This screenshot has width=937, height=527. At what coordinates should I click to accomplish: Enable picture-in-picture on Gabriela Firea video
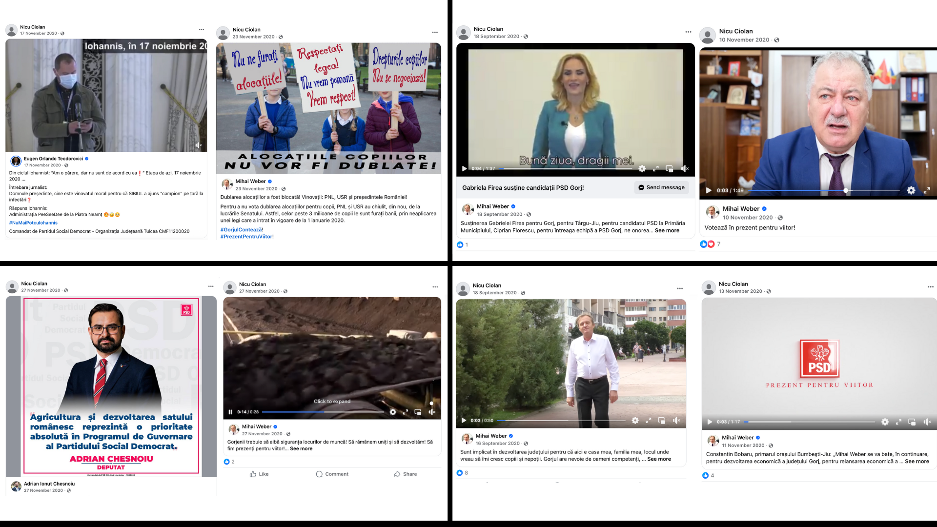(670, 169)
